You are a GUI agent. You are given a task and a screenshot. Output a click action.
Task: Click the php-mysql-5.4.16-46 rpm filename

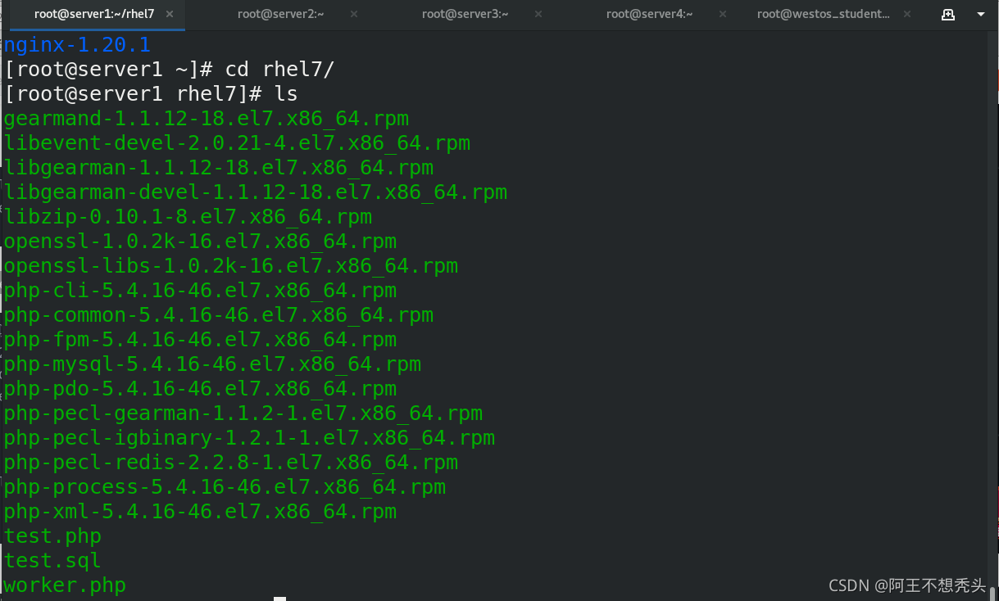212,364
